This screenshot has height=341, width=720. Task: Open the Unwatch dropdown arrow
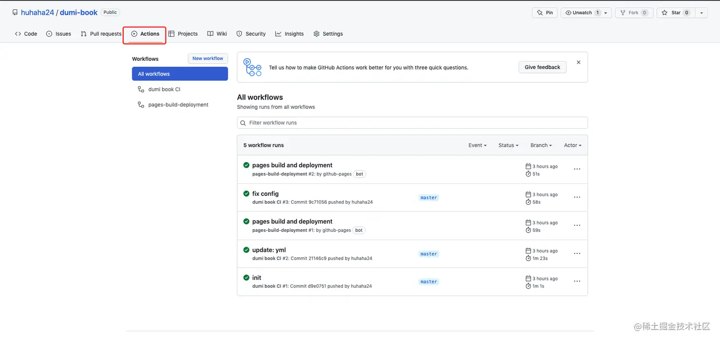tap(606, 13)
